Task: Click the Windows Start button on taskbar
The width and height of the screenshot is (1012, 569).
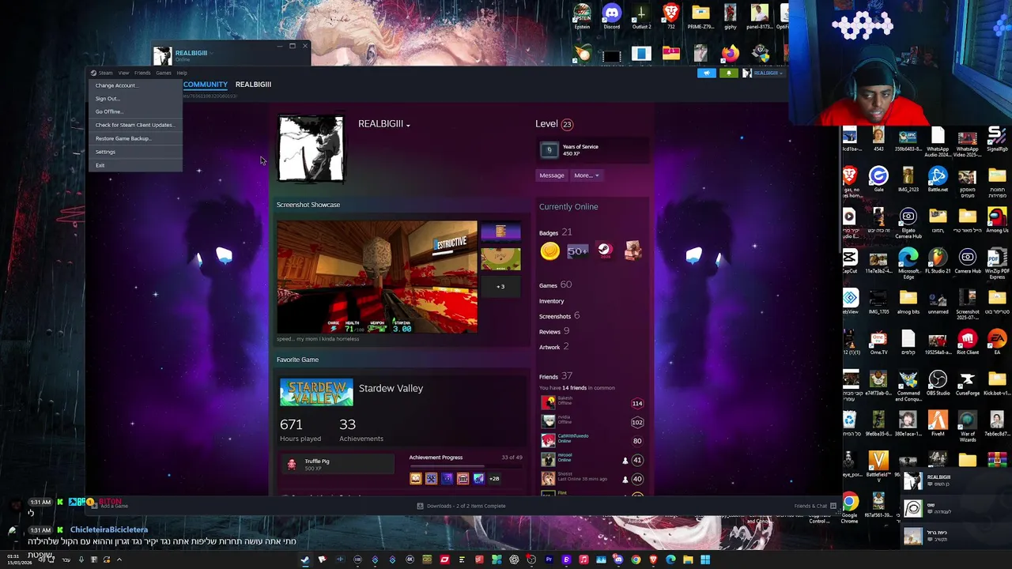Action: click(x=705, y=560)
